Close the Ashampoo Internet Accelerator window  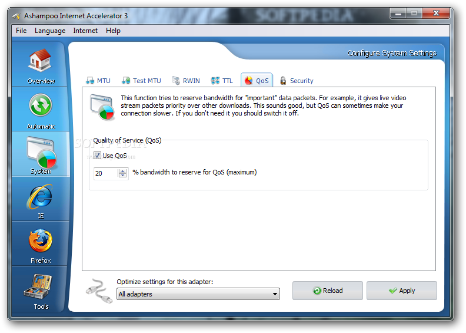[436, 13]
